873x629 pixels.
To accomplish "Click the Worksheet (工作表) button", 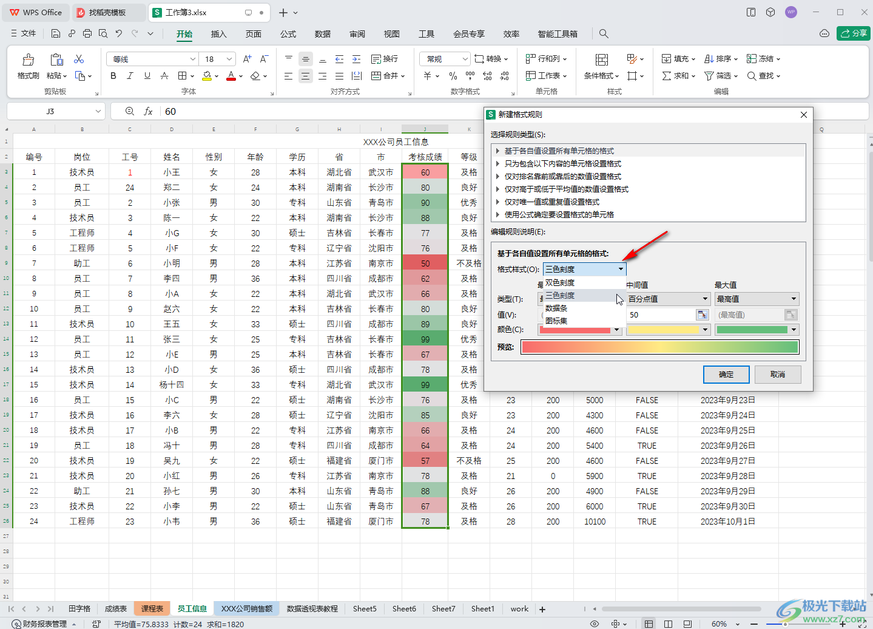I will coord(546,76).
